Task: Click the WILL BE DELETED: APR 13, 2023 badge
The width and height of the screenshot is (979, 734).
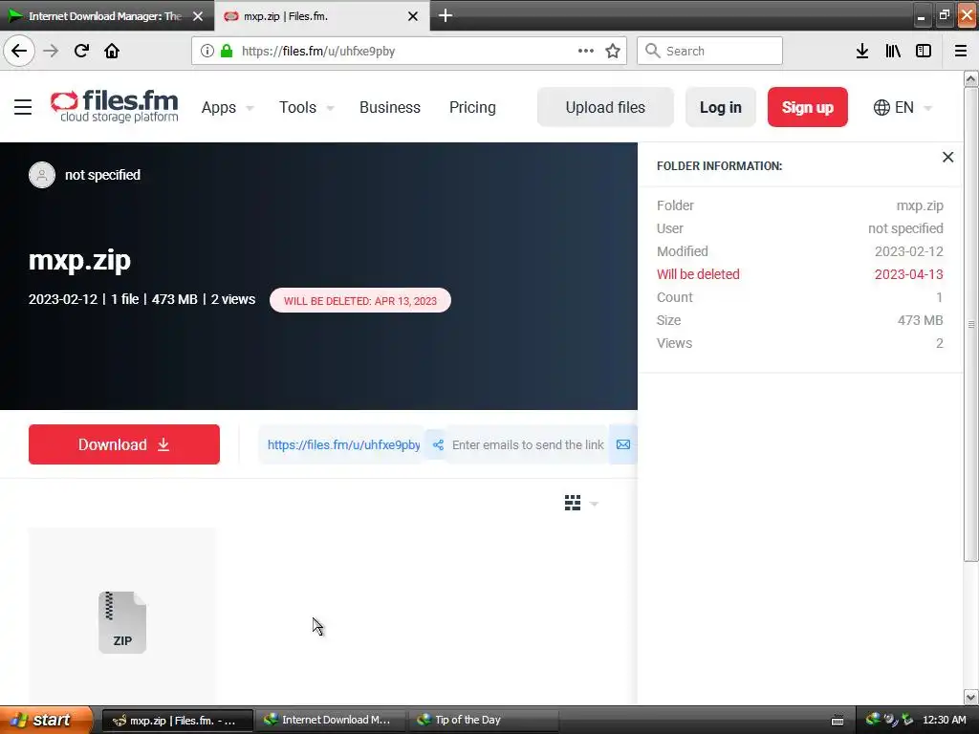Action: (x=360, y=300)
